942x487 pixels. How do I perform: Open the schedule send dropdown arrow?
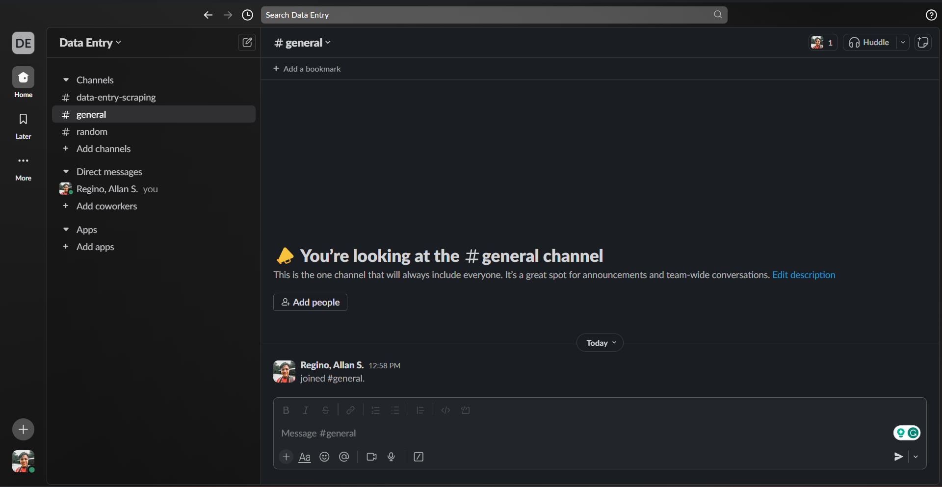click(x=916, y=457)
